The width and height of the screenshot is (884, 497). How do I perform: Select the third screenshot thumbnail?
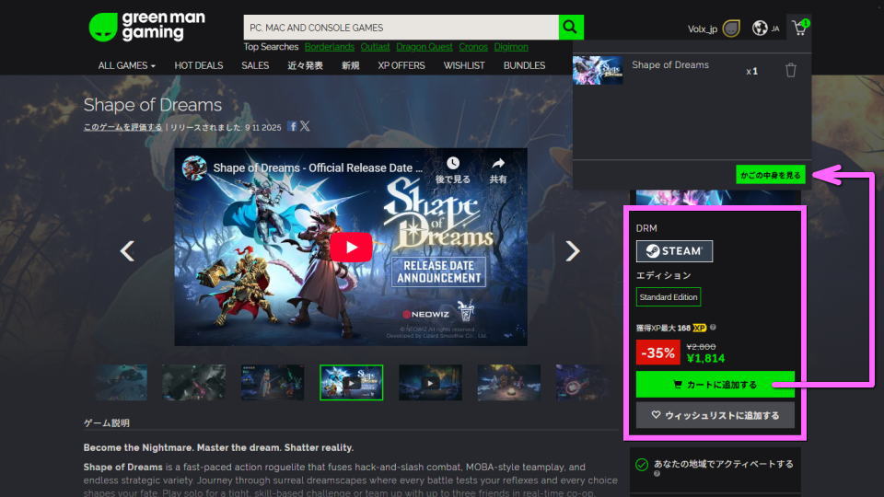click(273, 383)
